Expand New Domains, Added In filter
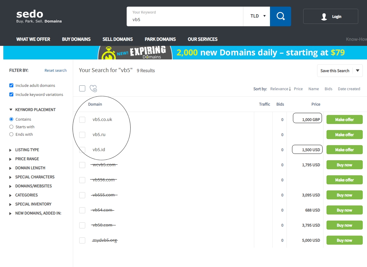 pos(35,213)
